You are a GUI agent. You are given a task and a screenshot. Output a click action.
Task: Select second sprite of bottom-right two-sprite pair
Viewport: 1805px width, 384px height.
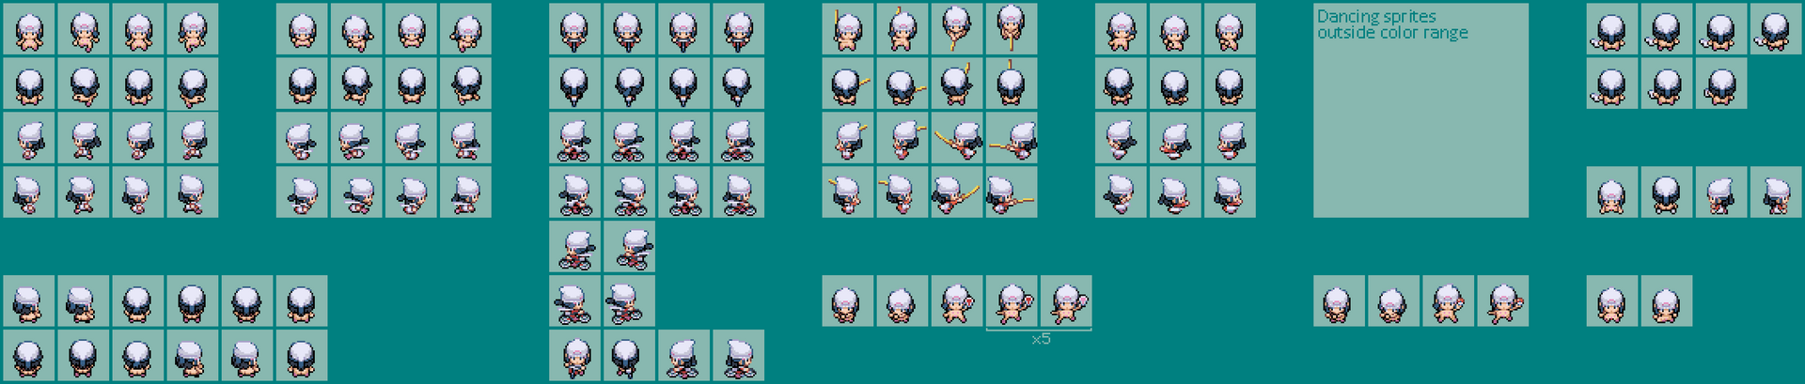point(1667,301)
